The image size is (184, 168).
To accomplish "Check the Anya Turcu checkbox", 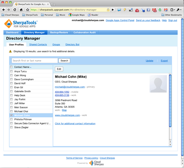I will pyautogui.click(x=11, y=71).
